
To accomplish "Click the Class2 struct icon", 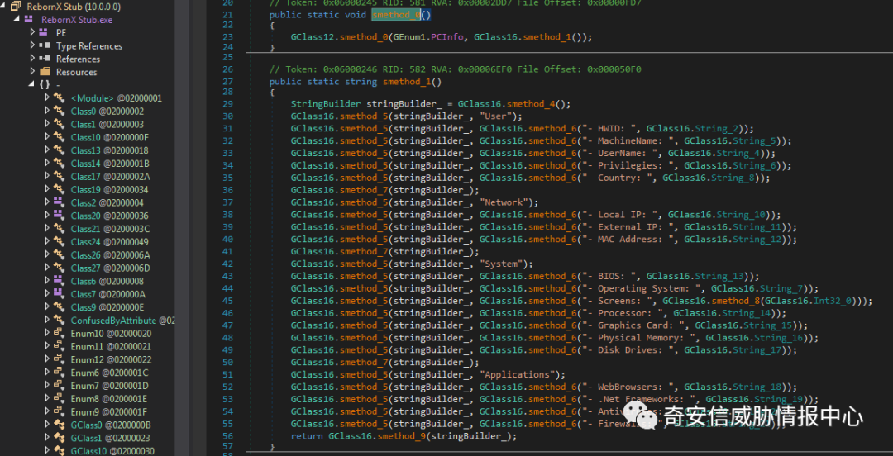I will tap(58, 202).
